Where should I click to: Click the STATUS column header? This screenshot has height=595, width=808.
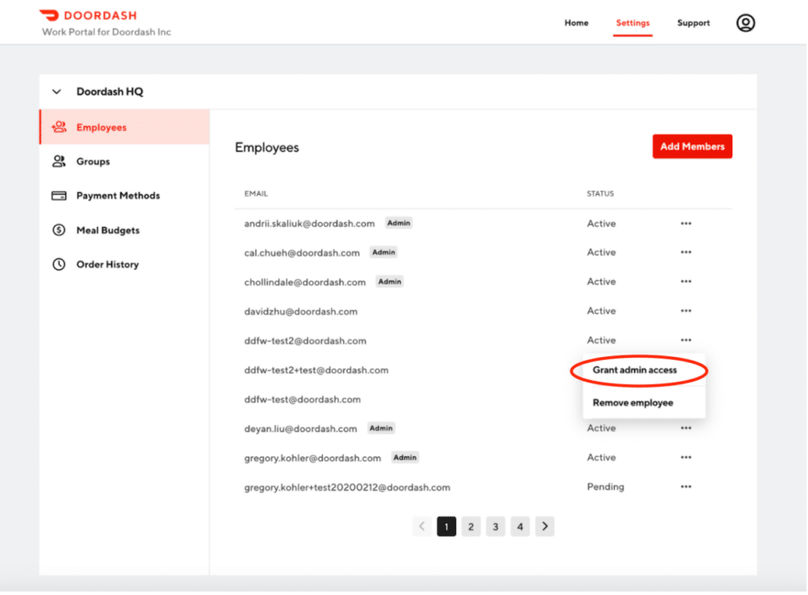pyautogui.click(x=600, y=193)
